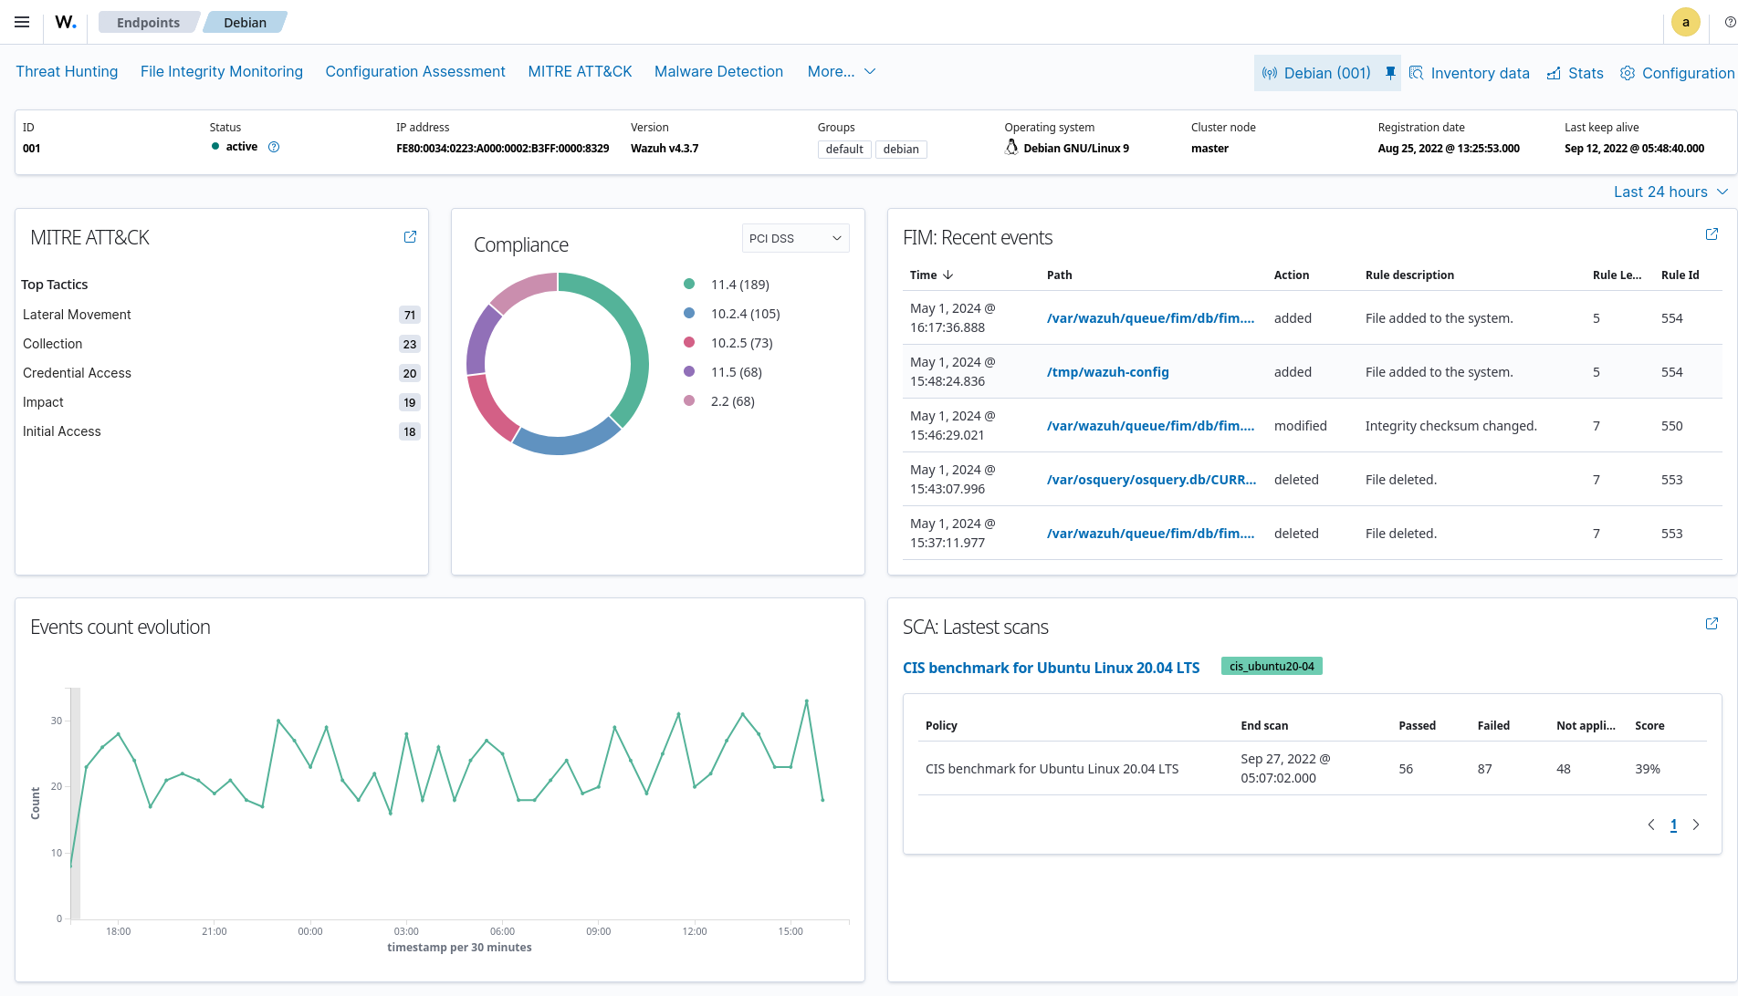Viewport: 1738px width, 996px height.
Task: Open the hamburger navigation menu
Action: point(22,22)
